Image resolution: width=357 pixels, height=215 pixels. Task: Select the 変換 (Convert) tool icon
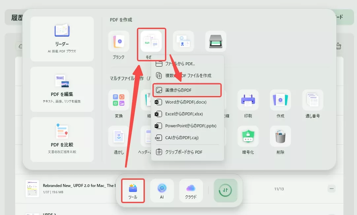(x=119, y=100)
